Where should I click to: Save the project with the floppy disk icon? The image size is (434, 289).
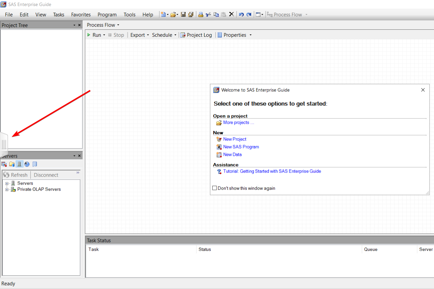(x=183, y=15)
